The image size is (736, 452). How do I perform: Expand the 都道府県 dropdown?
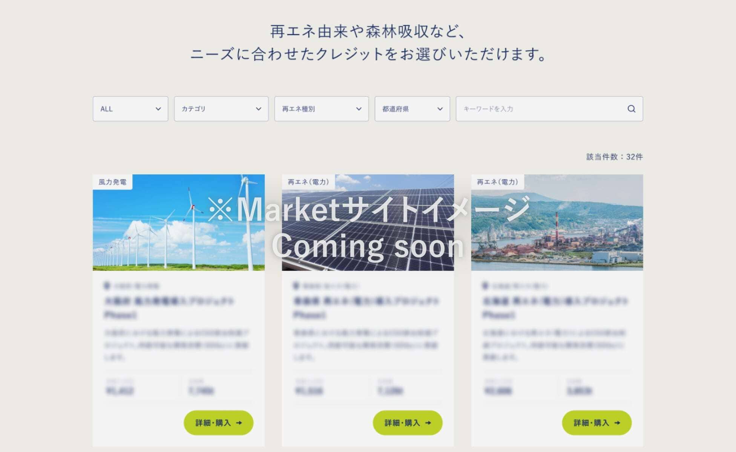(412, 109)
